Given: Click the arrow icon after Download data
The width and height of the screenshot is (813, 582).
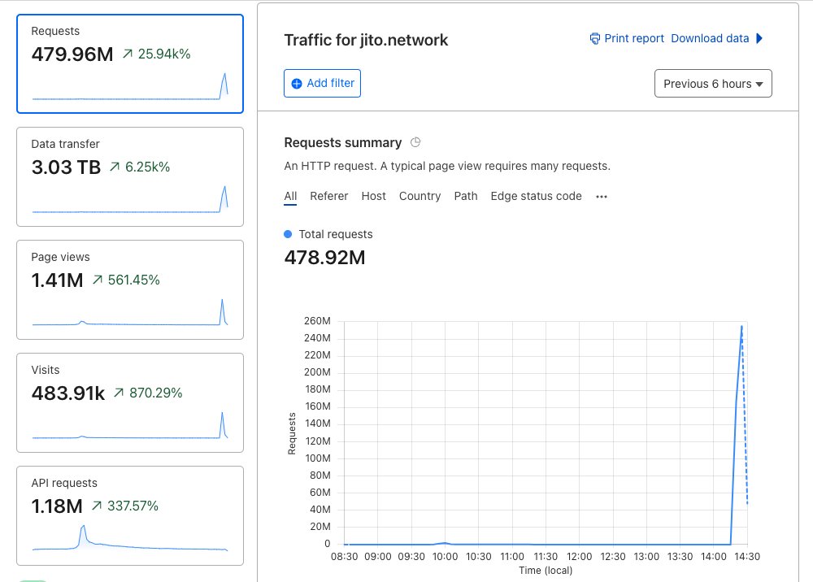Looking at the screenshot, I should pos(759,38).
